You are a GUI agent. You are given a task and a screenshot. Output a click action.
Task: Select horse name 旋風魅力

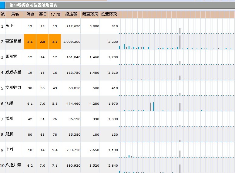13,87
